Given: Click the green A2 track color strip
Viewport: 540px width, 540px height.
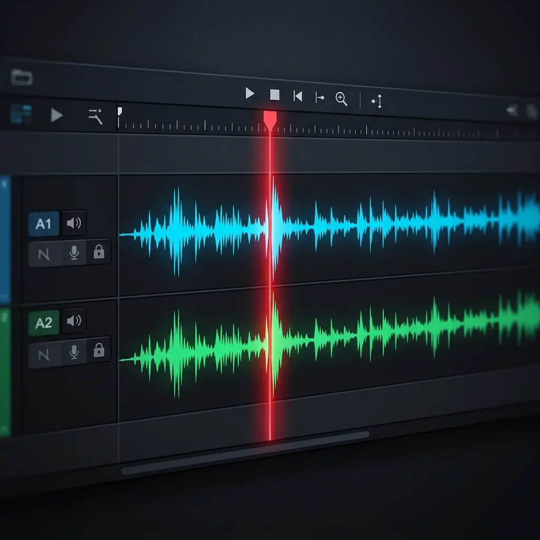Looking at the screenshot, I should [5, 372].
